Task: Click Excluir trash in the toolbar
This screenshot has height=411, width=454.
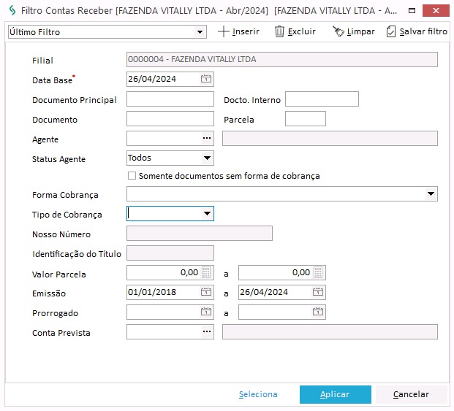Action: (295, 32)
